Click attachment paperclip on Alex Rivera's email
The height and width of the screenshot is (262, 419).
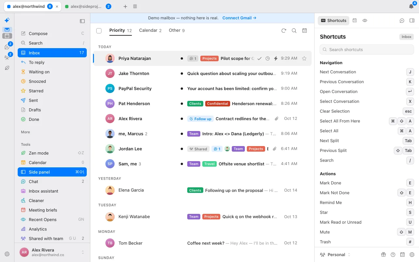pyautogui.click(x=277, y=119)
